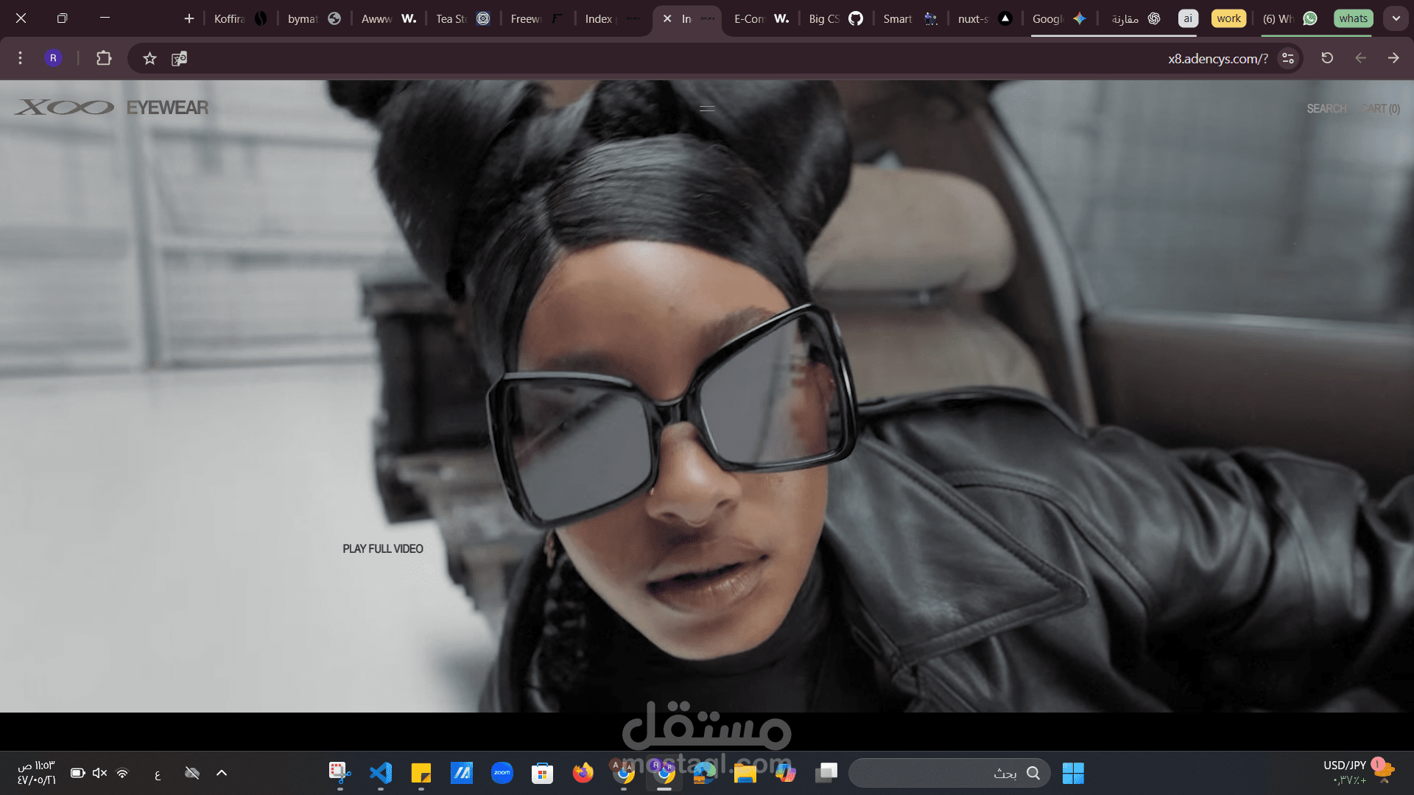The image size is (1414, 795).
Task: Open the site's hamburger navigation menu
Action: 707,108
